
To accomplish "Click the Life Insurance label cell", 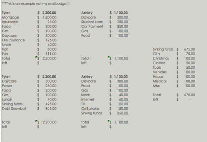I will click(13, 40).
